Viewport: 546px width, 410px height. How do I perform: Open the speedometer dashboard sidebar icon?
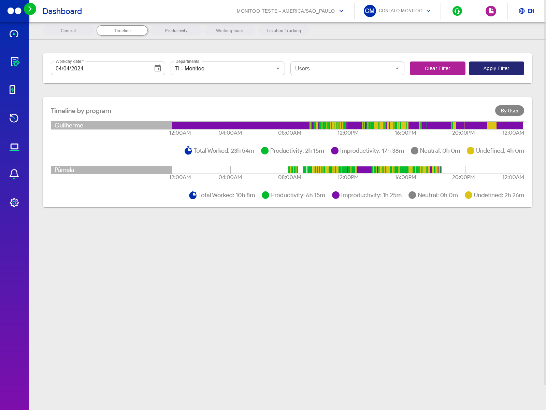point(14,33)
